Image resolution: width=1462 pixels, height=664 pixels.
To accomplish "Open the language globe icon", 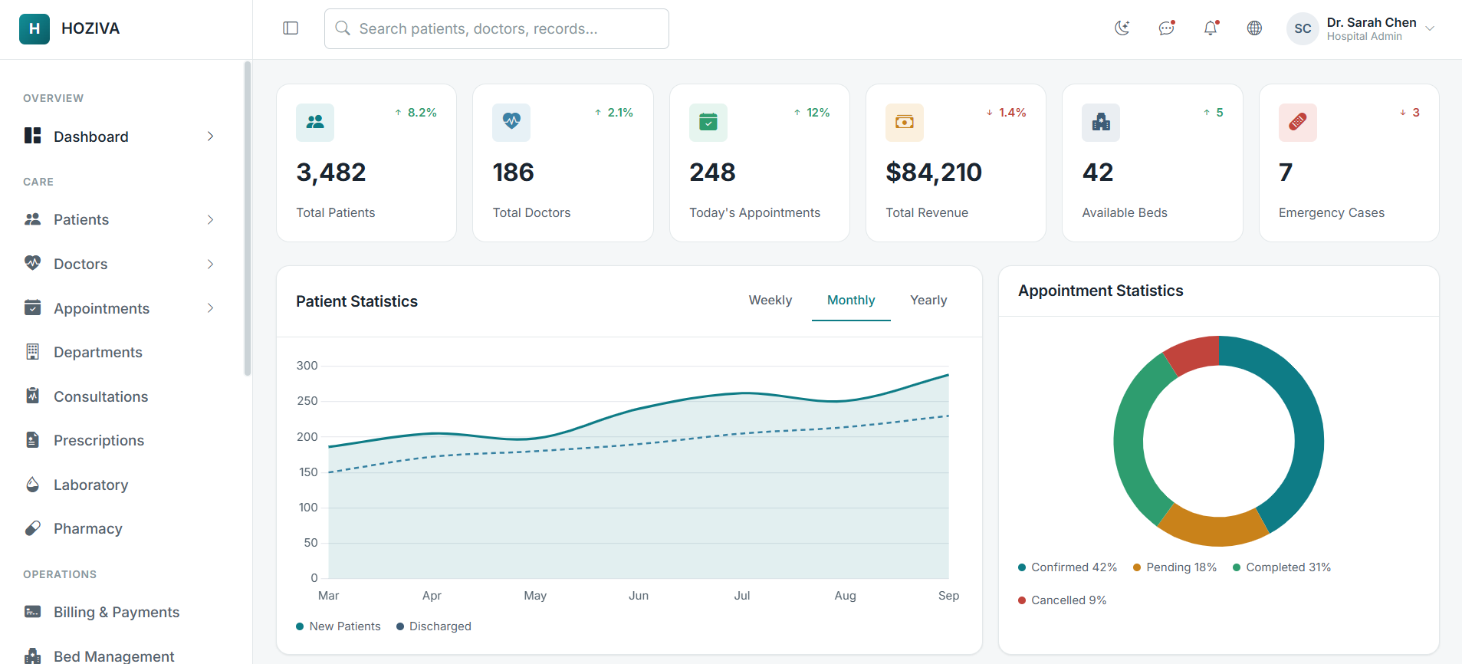I will pos(1254,28).
